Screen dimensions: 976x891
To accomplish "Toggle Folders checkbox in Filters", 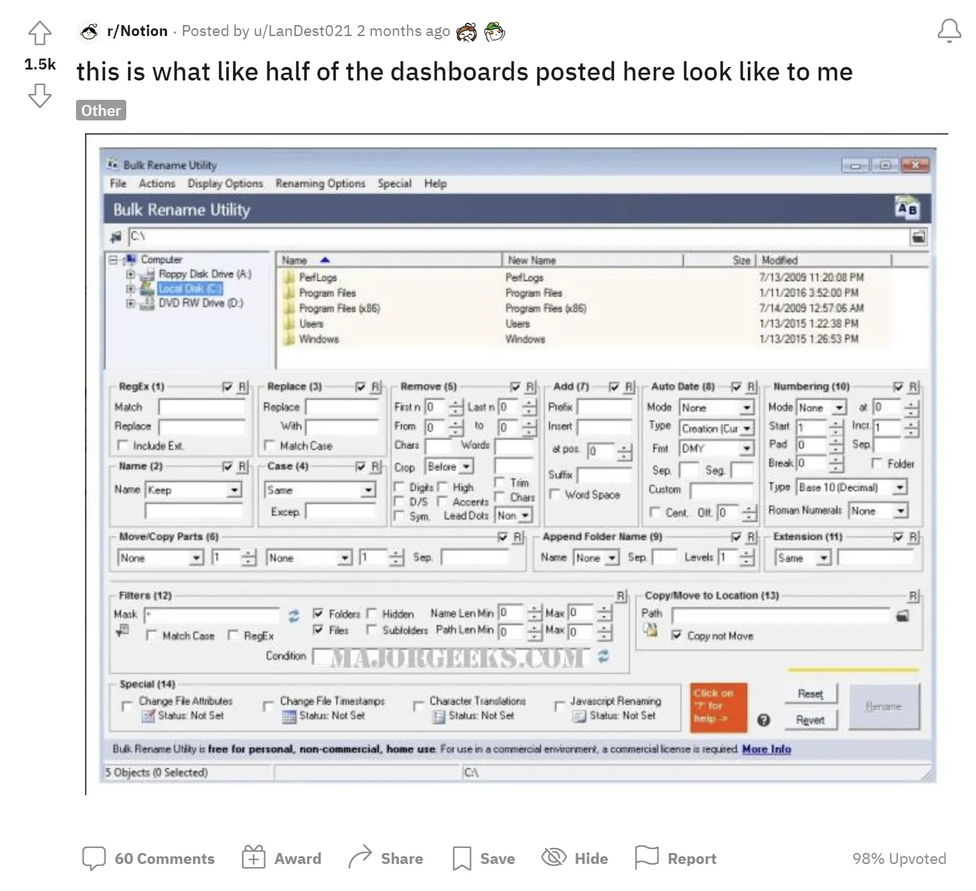I will [x=318, y=614].
